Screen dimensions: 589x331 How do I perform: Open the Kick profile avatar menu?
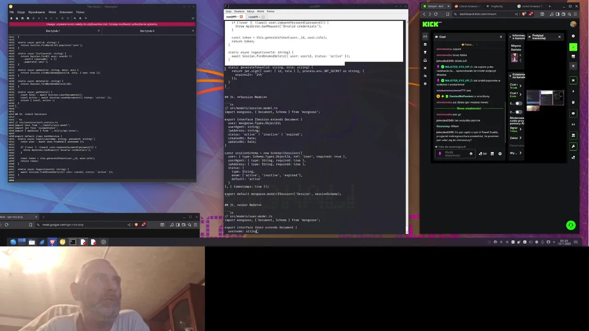point(573,24)
